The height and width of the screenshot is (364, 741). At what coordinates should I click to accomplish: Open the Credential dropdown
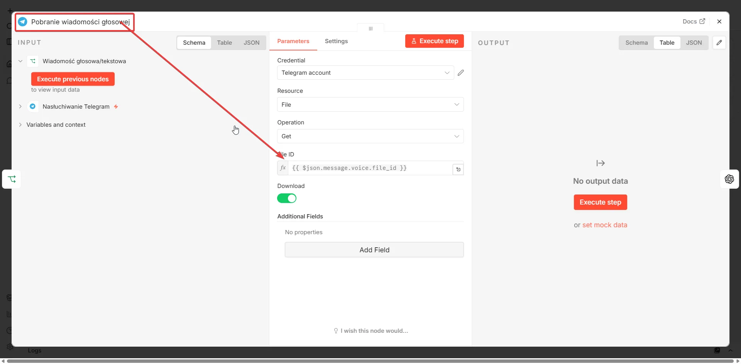[365, 73]
